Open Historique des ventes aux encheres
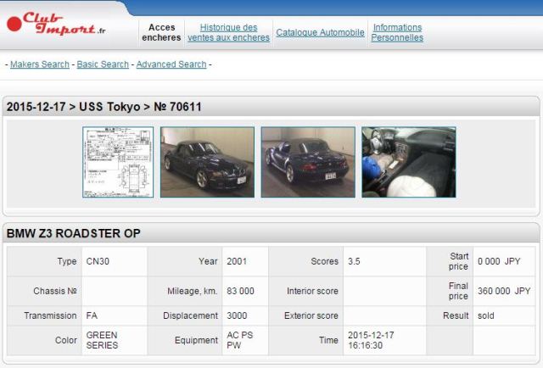The height and width of the screenshot is (368, 543). tap(228, 32)
